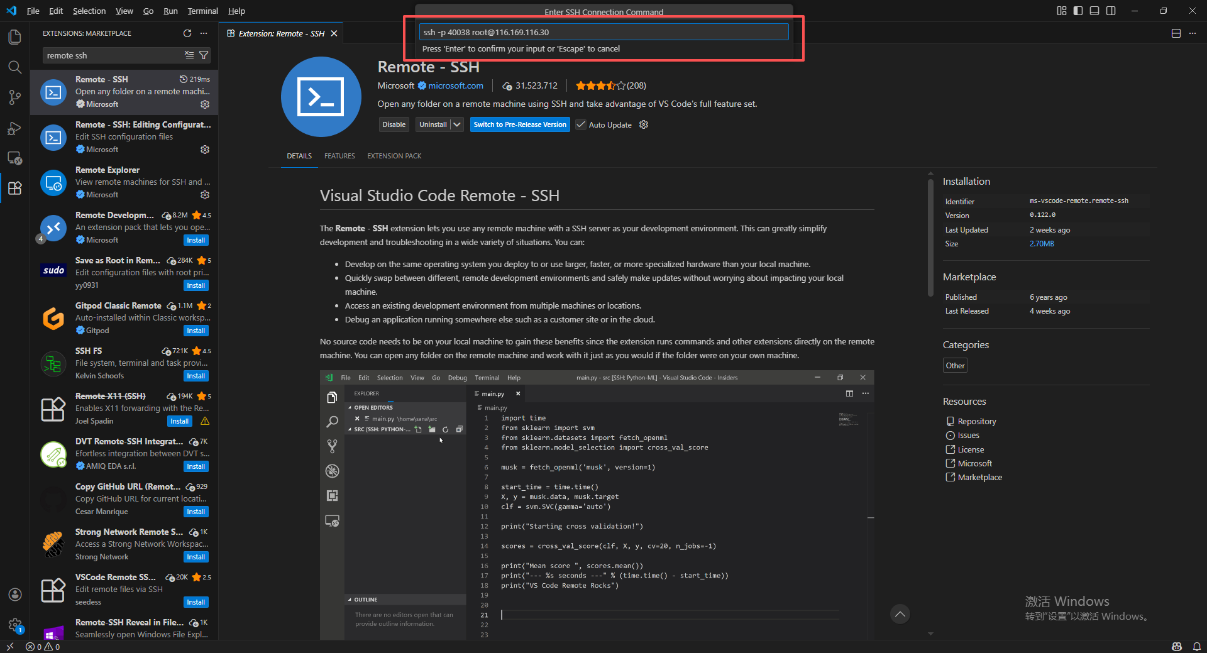Click the scroll to top arrow button
The height and width of the screenshot is (653, 1207).
[900, 614]
